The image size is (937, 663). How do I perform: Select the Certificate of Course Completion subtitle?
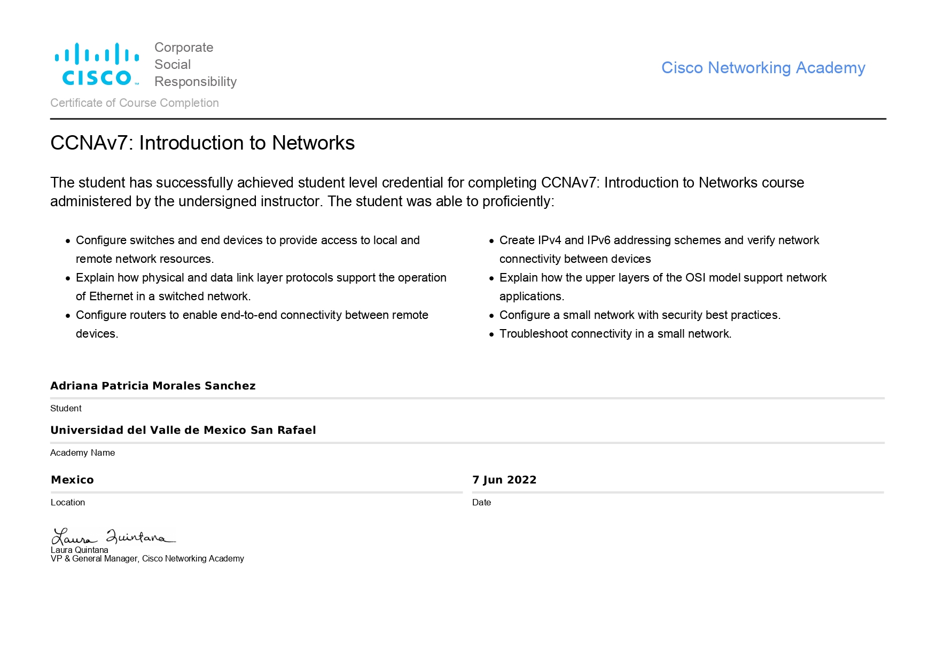coord(135,103)
